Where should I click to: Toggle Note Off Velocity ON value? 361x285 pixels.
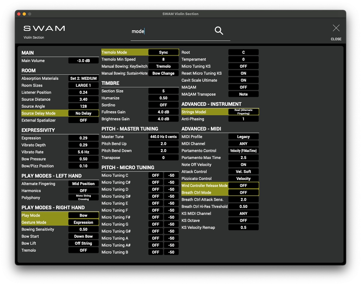[243, 165]
